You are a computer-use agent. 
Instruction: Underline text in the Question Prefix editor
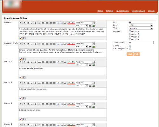(x=36, y=44)
